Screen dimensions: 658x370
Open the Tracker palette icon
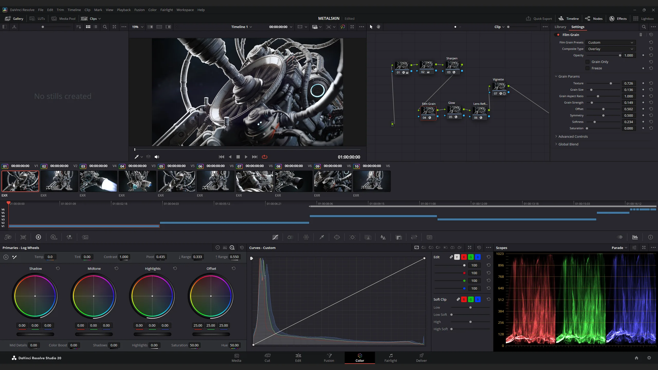click(x=352, y=237)
